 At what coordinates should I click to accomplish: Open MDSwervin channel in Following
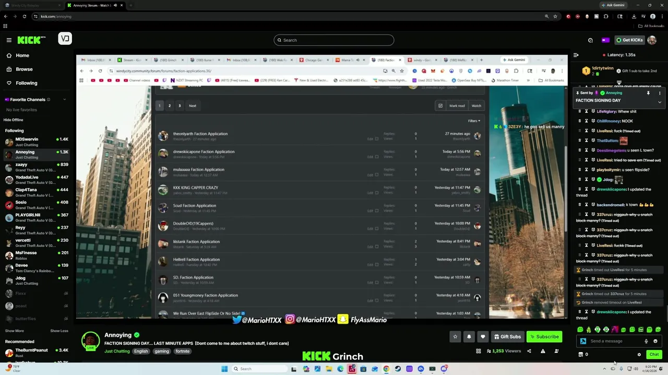[37, 142]
